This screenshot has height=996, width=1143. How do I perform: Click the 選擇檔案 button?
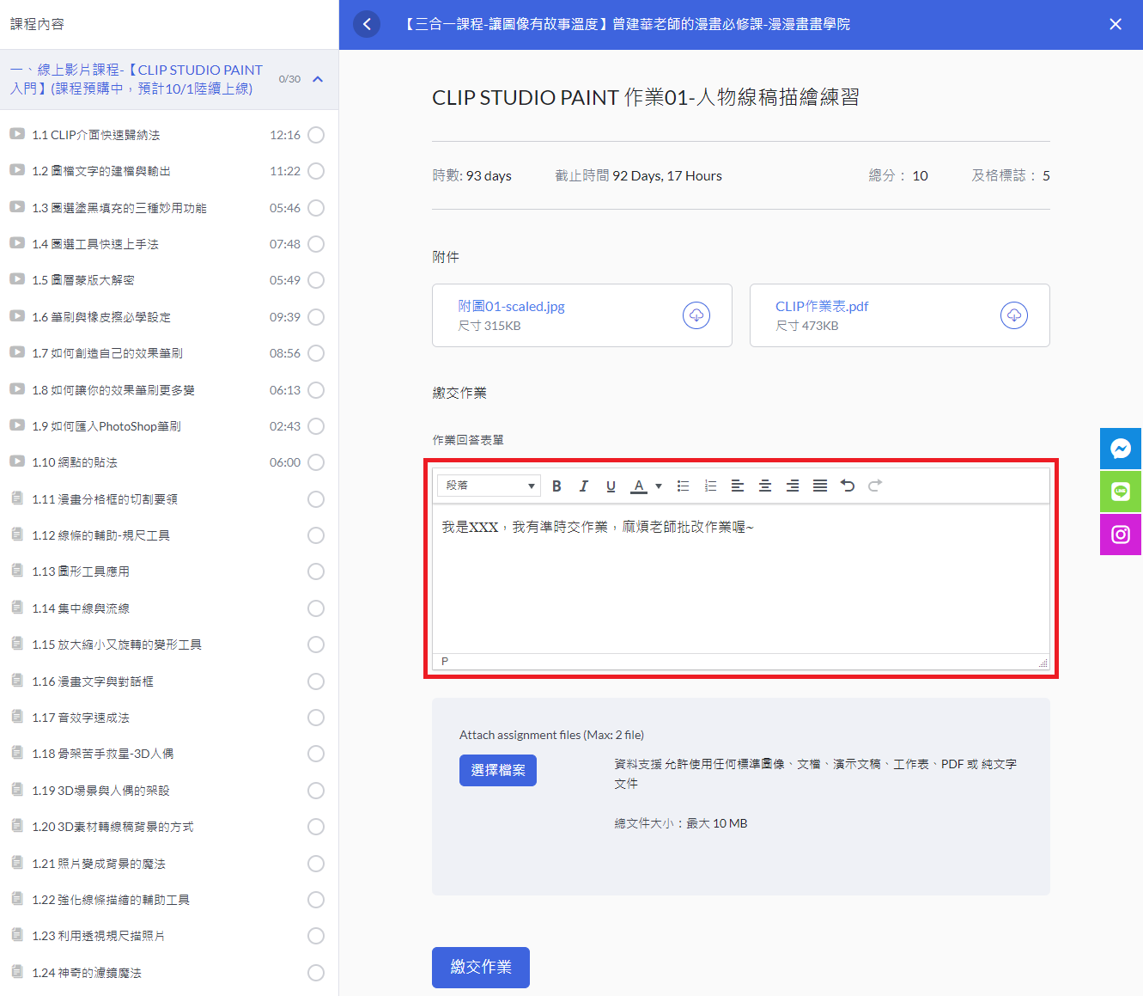pyautogui.click(x=498, y=771)
